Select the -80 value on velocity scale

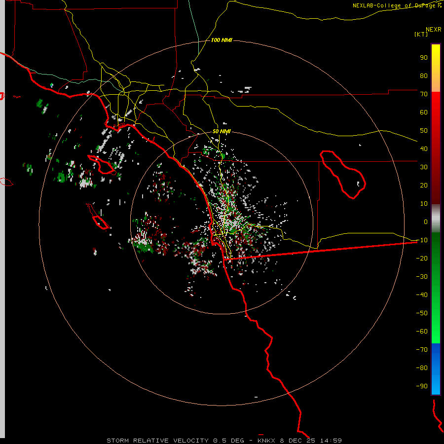pos(422,368)
